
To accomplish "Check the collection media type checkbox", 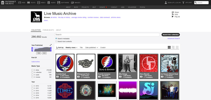I will pos(32,72).
